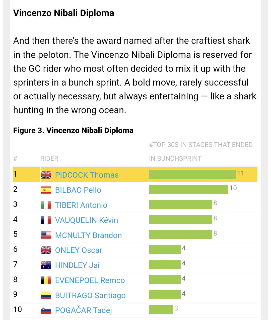Open VAUQUELIN Kévin rider link
This screenshot has width=271, height=320.
86,220
